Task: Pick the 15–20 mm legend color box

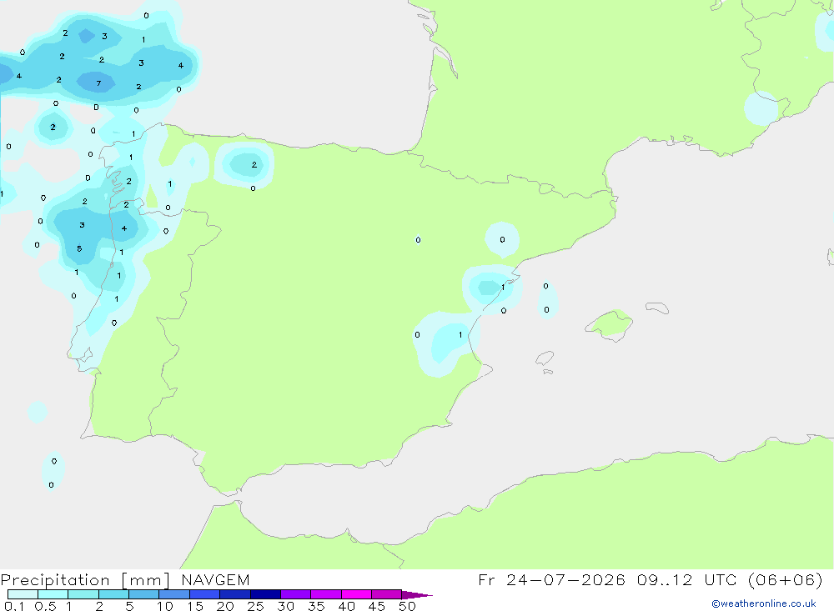Action: point(205,594)
